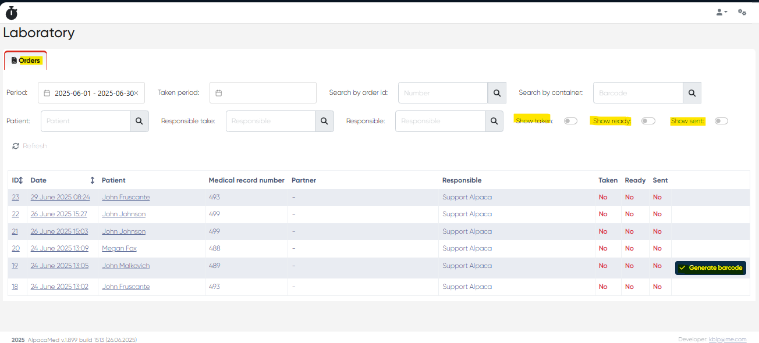The height and width of the screenshot is (343, 759).
Task: Sort orders by Date column
Action: point(92,180)
